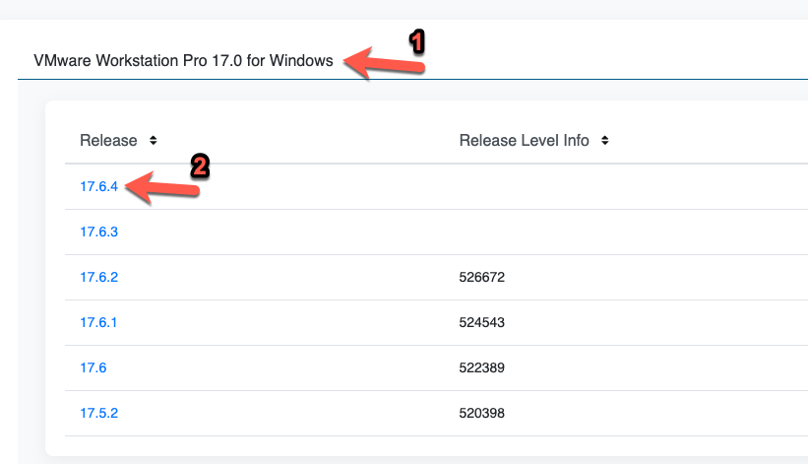The width and height of the screenshot is (808, 464).
Task: Select the 524543 release level cell
Action: [x=481, y=322]
